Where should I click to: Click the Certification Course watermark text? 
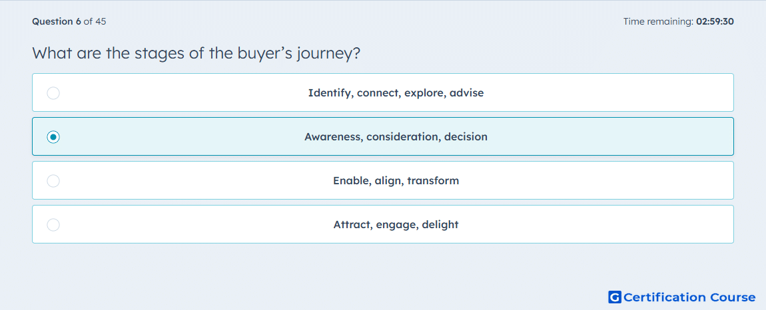point(689,297)
